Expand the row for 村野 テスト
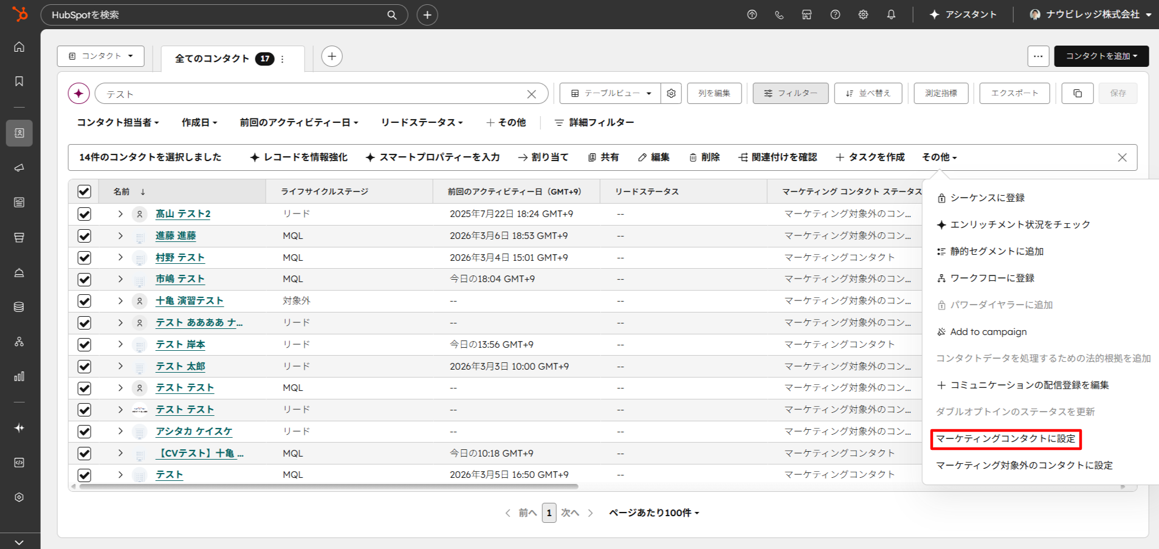 [x=120, y=258]
